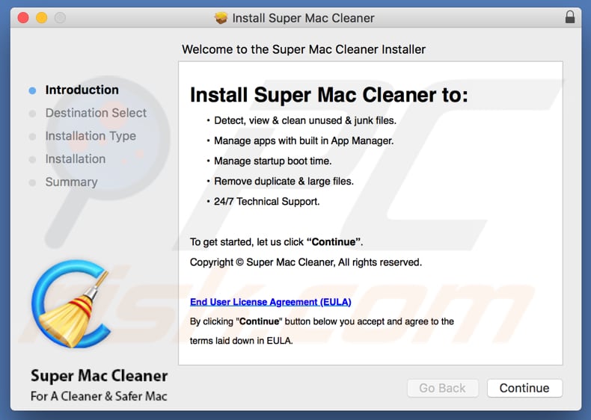Click 'Remove duplicate & large files.' bullet

click(x=284, y=182)
